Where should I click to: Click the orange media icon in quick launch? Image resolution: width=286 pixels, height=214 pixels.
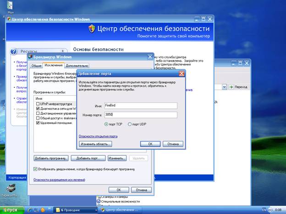point(43,210)
